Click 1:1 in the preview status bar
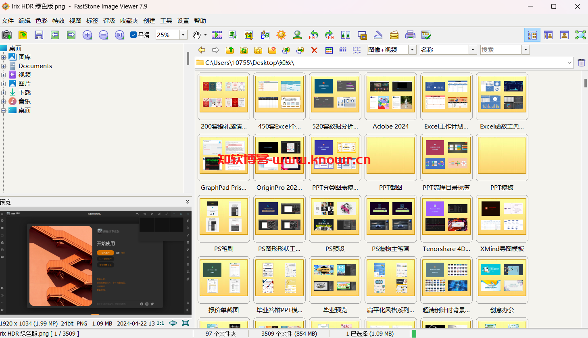 coord(161,323)
